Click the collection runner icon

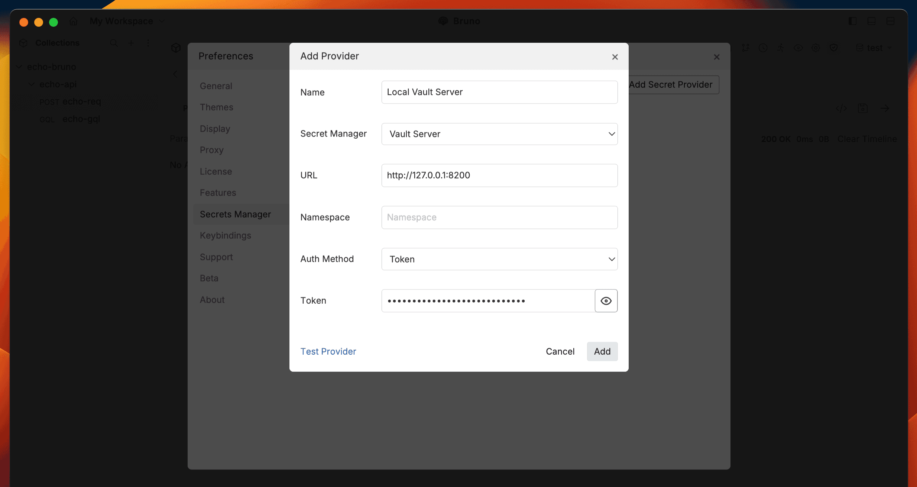(x=781, y=48)
